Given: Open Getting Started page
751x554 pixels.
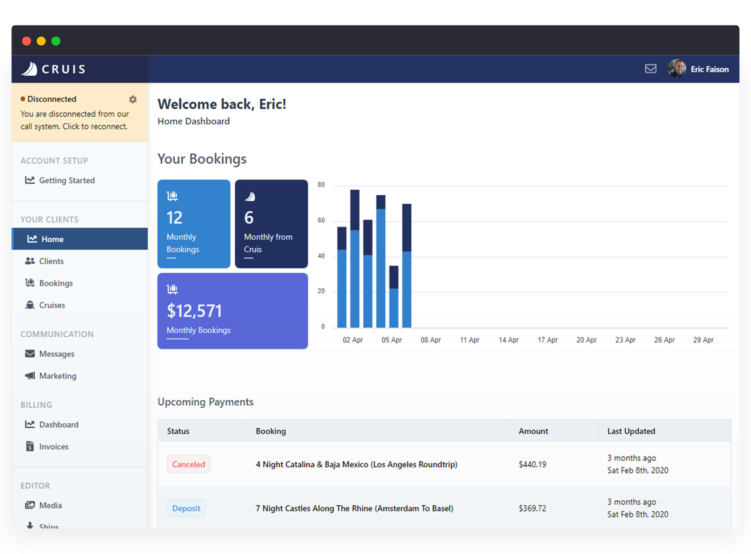Looking at the screenshot, I should pyautogui.click(x=67, y=180).
